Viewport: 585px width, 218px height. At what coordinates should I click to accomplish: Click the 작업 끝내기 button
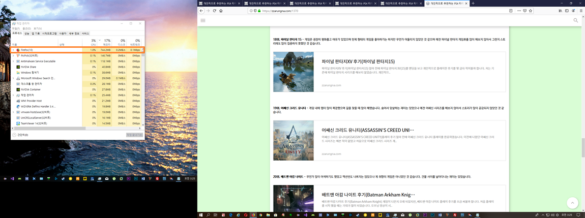click(x=134, y=135)
